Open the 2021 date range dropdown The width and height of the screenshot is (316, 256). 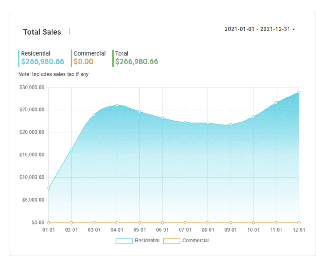point(259,29)
